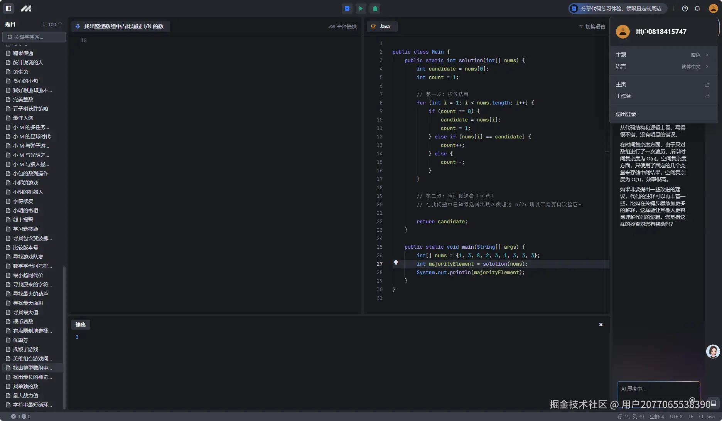Toggle the left sidebar panel icon
Viewport: 722px width, 421px height.
8,8
